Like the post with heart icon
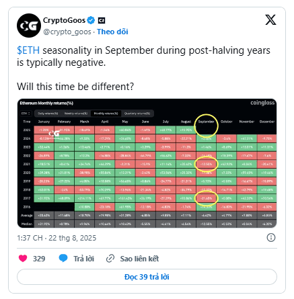 [23, 258]
